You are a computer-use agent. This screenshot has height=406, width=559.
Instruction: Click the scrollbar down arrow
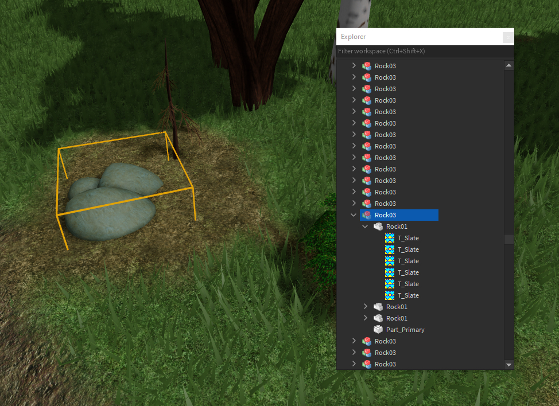pos(508,364)
